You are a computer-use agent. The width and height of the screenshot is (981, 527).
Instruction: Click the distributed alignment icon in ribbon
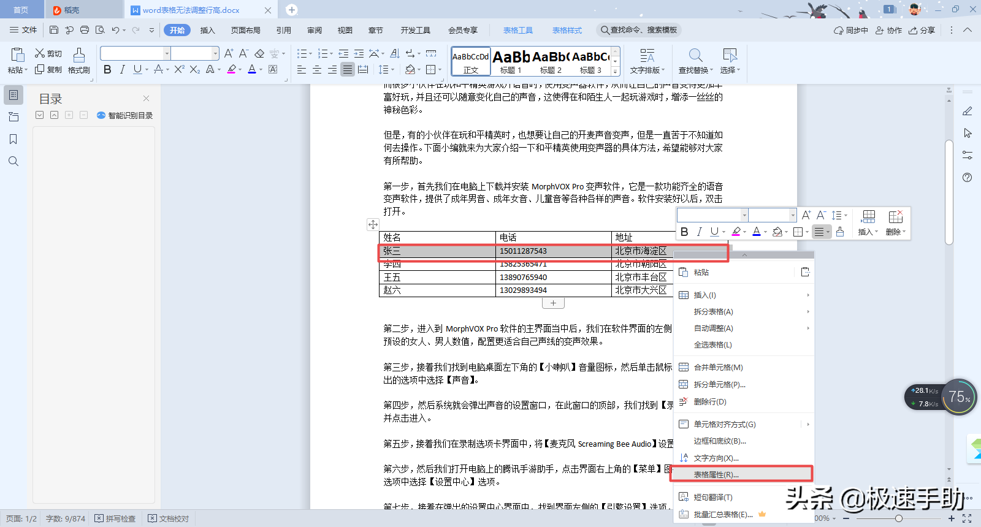pyautogui.click(x=363, y=69)
